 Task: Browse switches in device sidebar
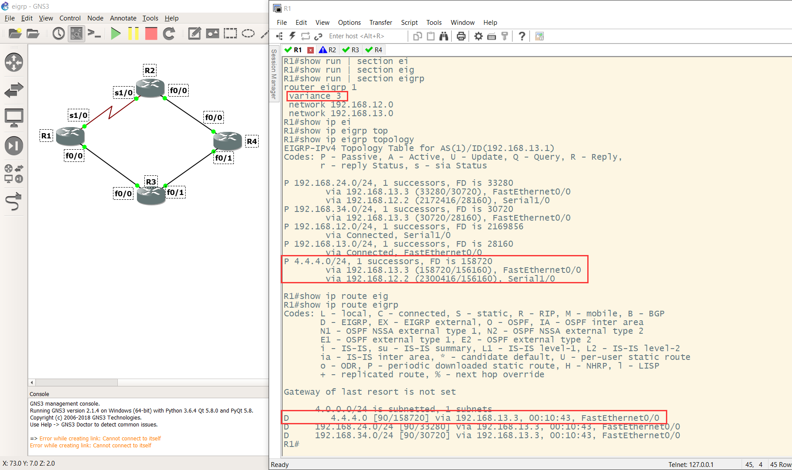click(x=14, y=90)
